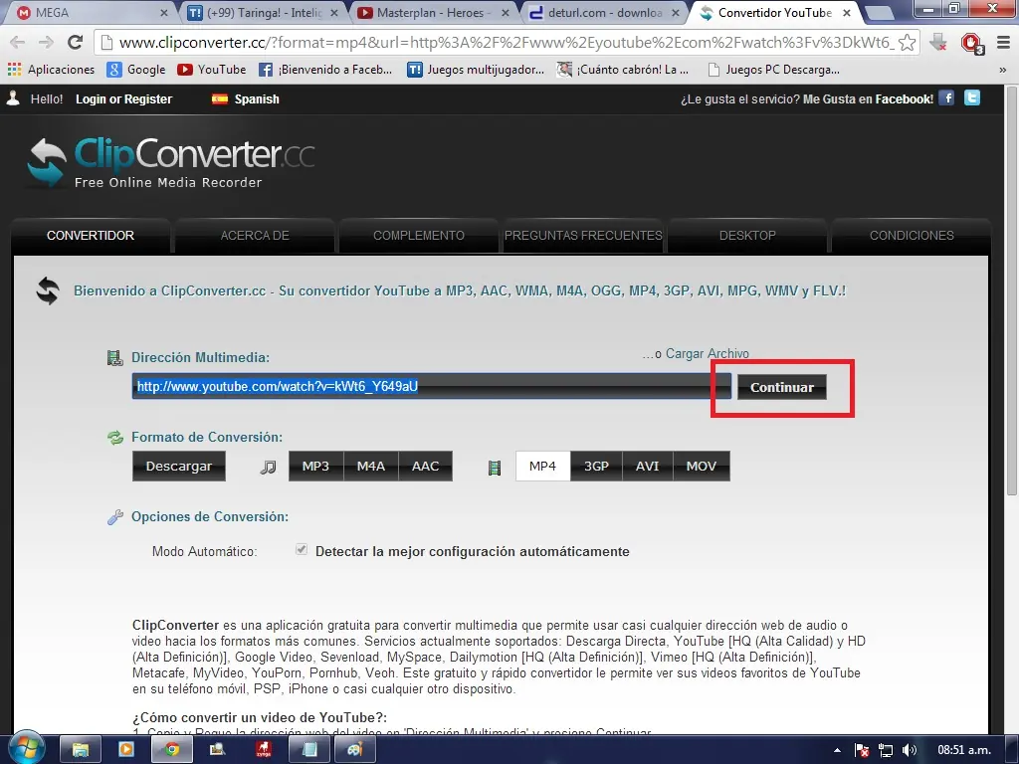
Task: Toggle automatic best configuration checkbox
Action: tap(301, 549)
